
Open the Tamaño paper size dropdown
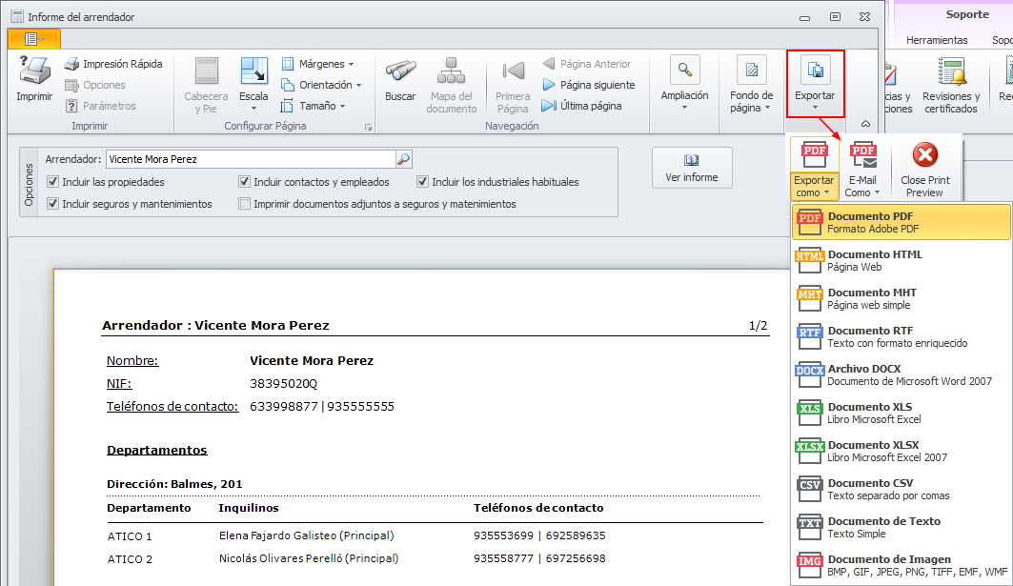[314, 106]
